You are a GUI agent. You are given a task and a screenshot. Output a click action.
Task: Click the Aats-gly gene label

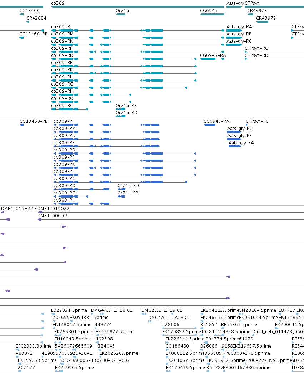[235, 3]
